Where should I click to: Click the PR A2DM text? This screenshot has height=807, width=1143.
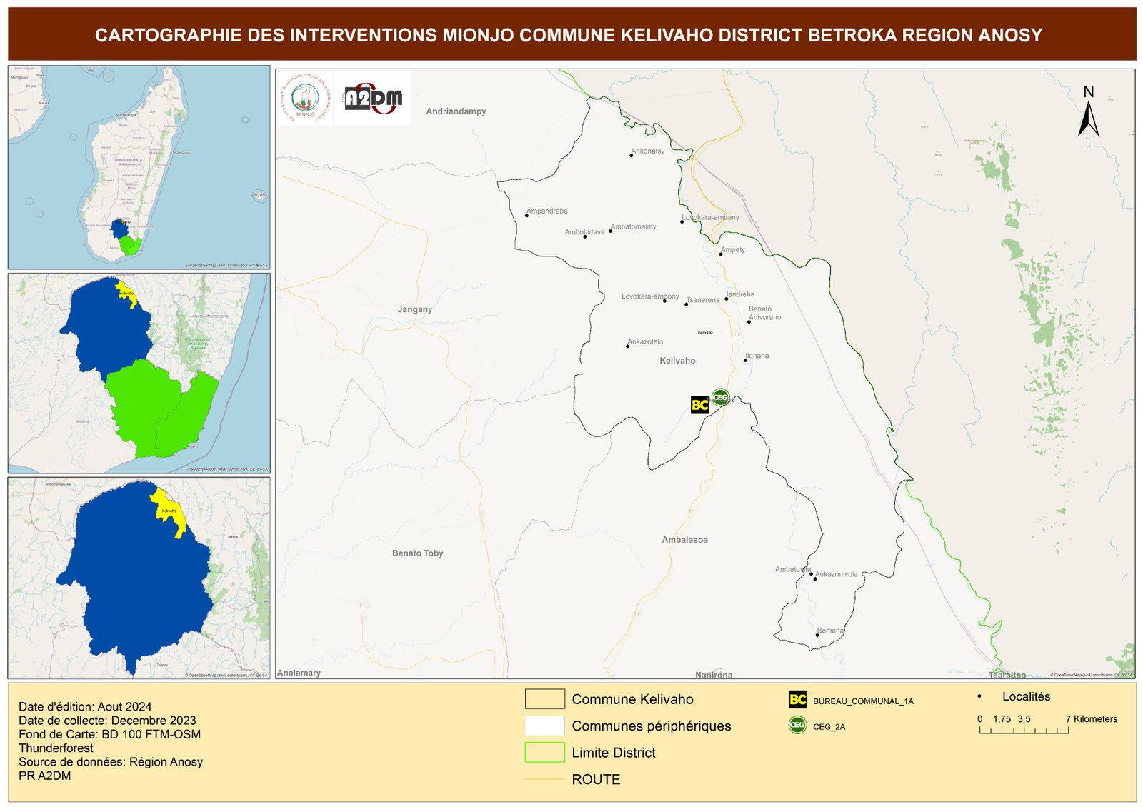(x=44, y=776)
